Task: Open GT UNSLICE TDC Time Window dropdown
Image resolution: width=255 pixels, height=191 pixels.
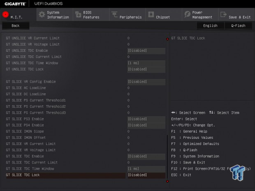Action: (x=146, y=63)
